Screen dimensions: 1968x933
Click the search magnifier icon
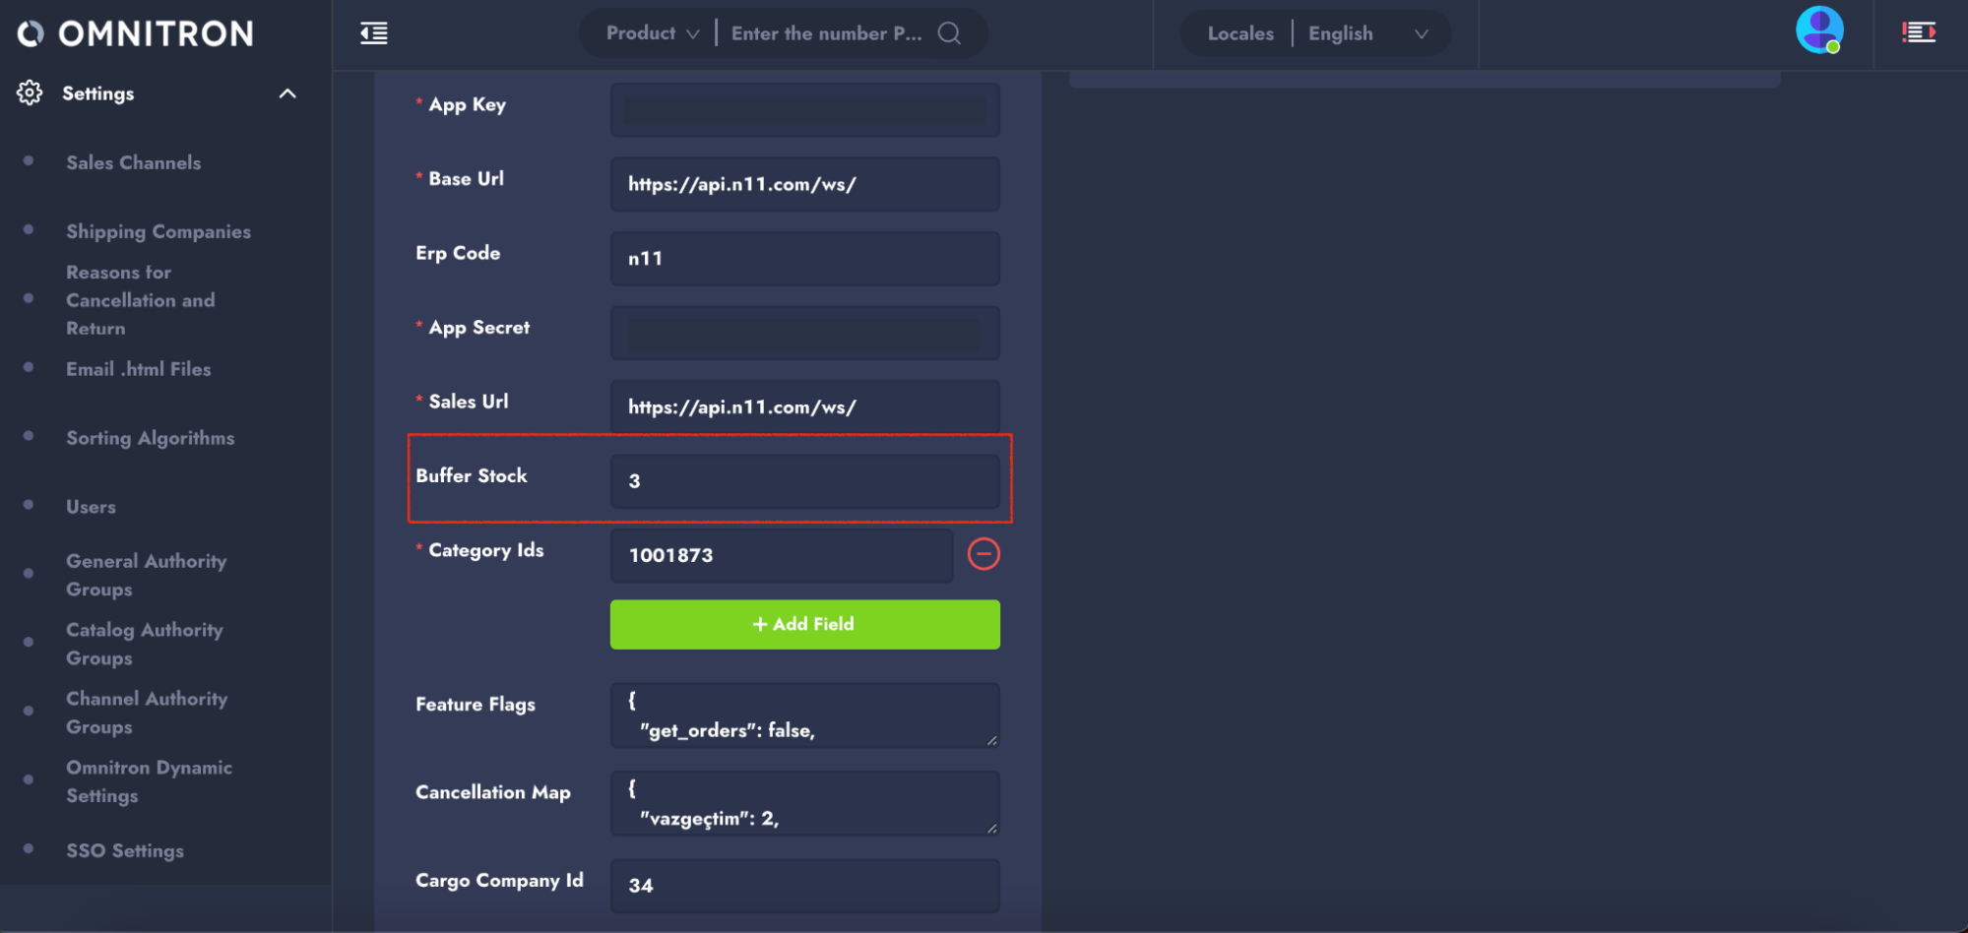949,33
